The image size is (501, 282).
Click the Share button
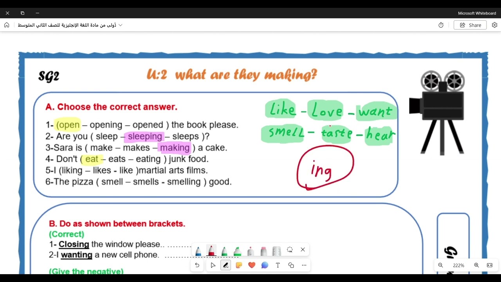point(470,25)
